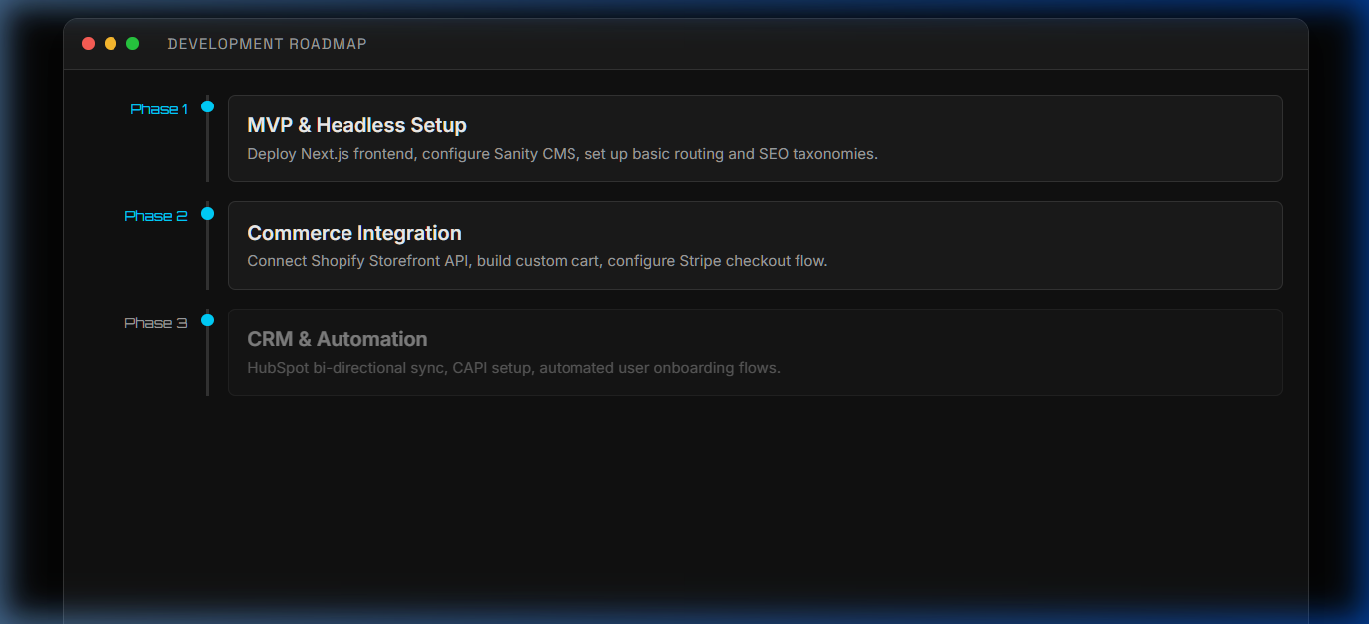This screenshot has height=624, width=1369.
Task: Click the yellow minimize window dot
Action: [x=111, y=44]
